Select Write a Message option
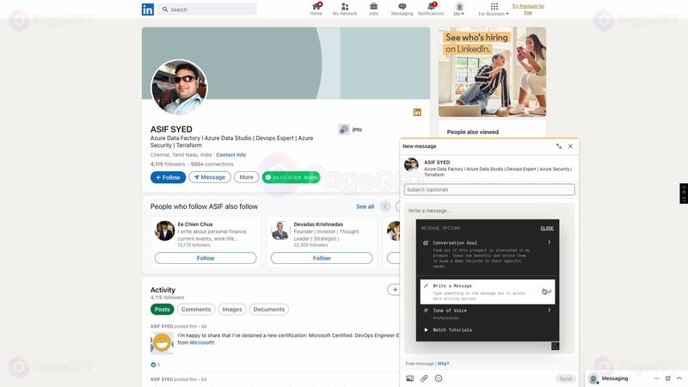688x387 pixels. [488, 292]
